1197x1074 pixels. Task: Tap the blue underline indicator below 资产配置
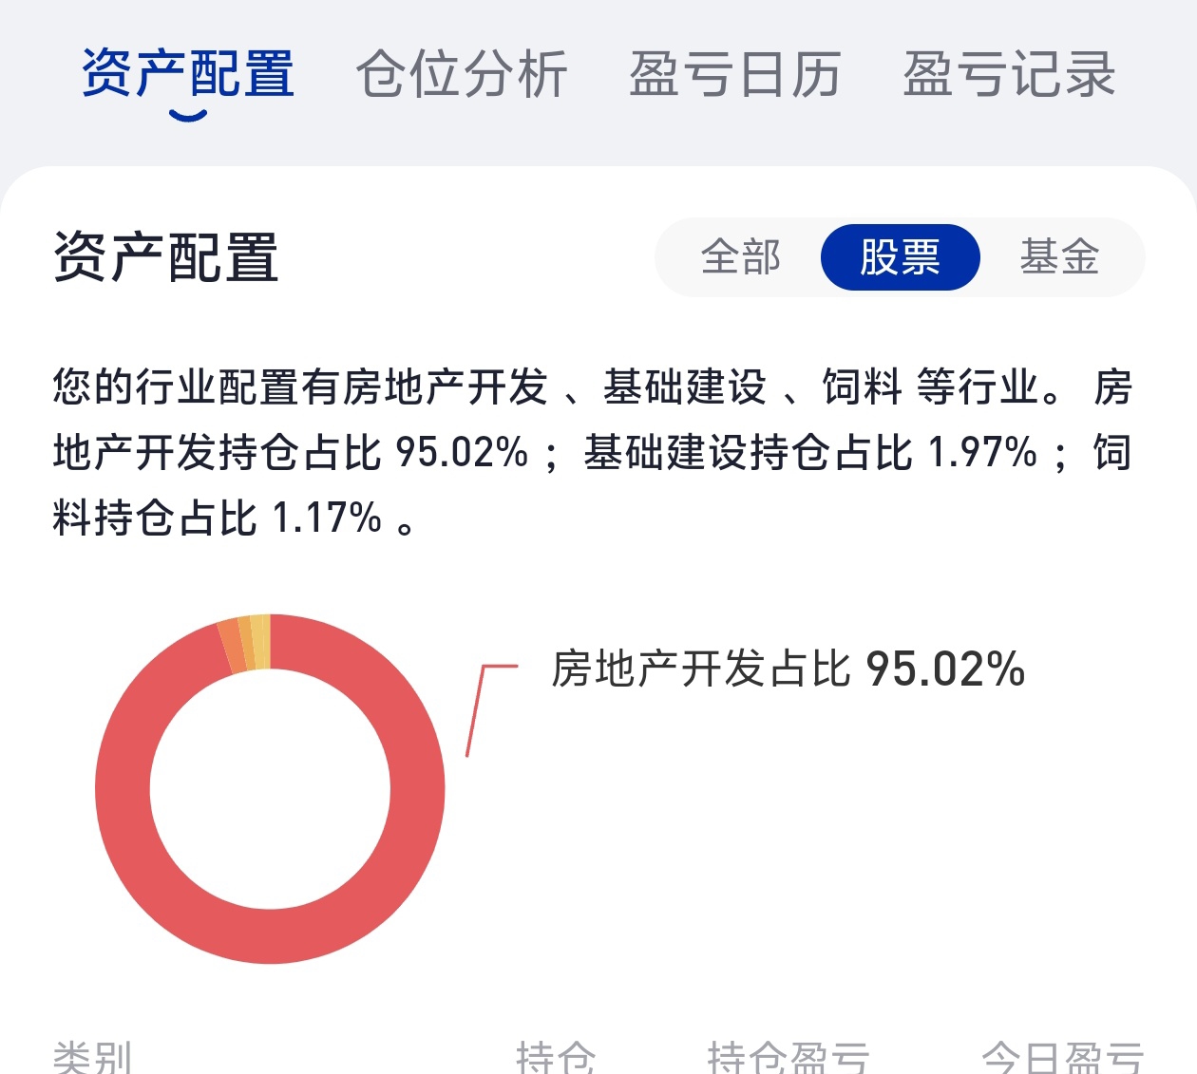[188, 116]
